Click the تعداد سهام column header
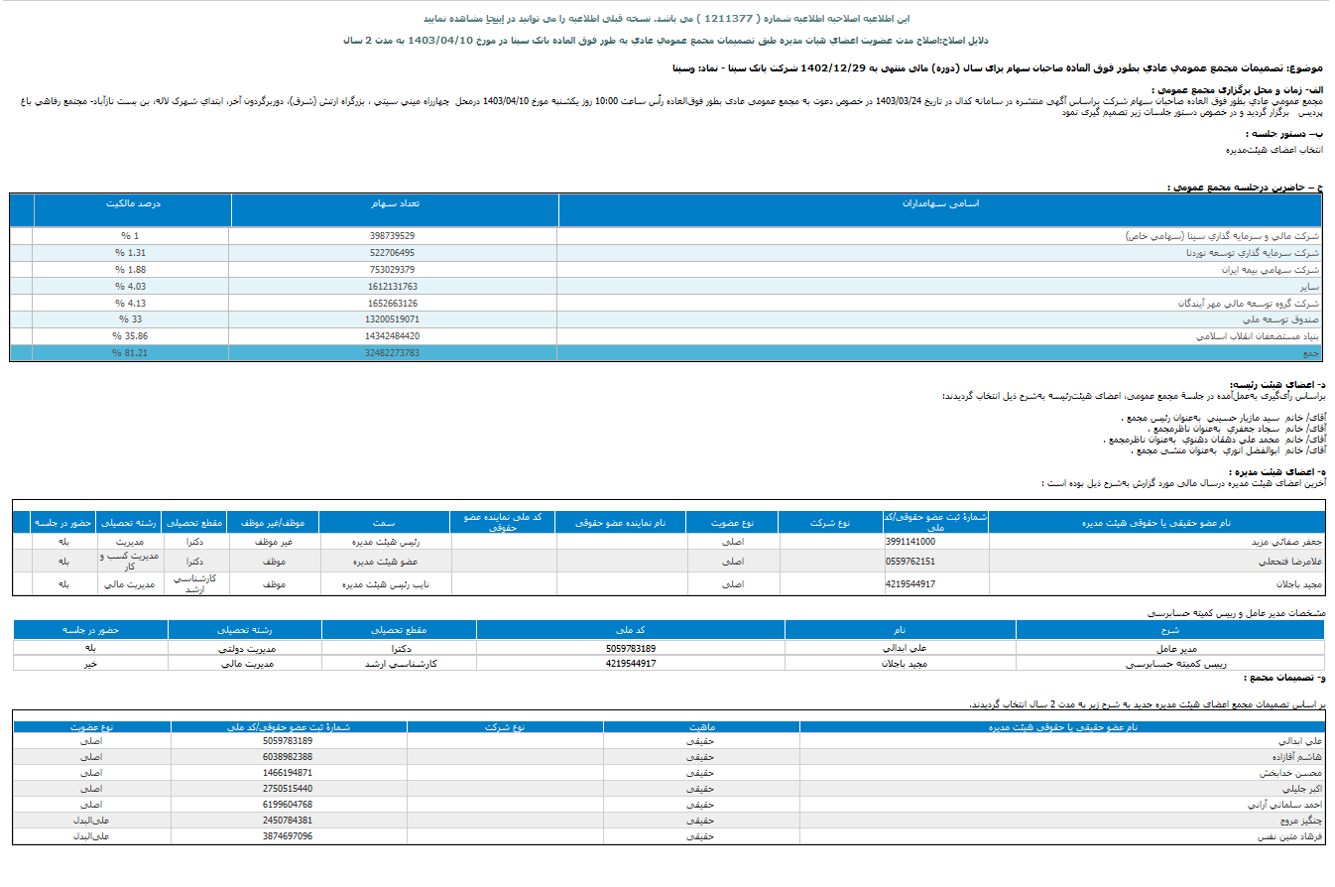The width and height of the screenshot is (1335, 887). coord(395,203)
